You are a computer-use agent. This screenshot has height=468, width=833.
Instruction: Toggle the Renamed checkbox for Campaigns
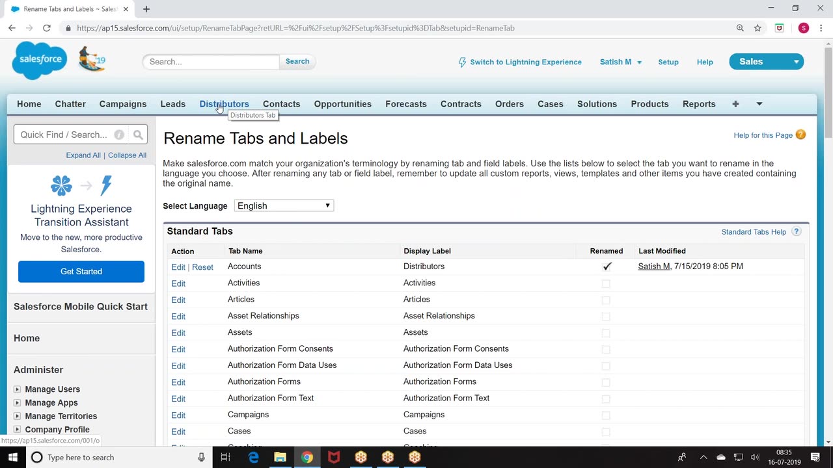pos(606,415)
